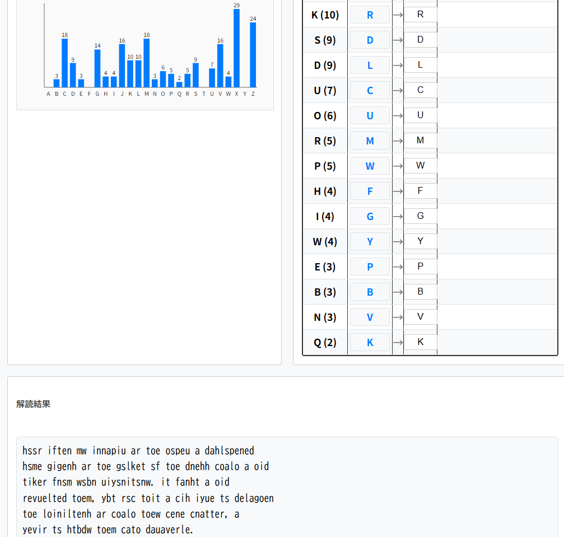
Task: Click the arrow icon in the K (10) row
Action: coord(398,15)
